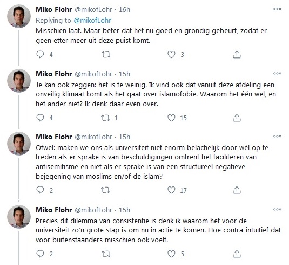The width and height of the screenshot is (289, 265).
Task: Open more options on the 'Ofwel' tweet
Action: coord(277,136)
